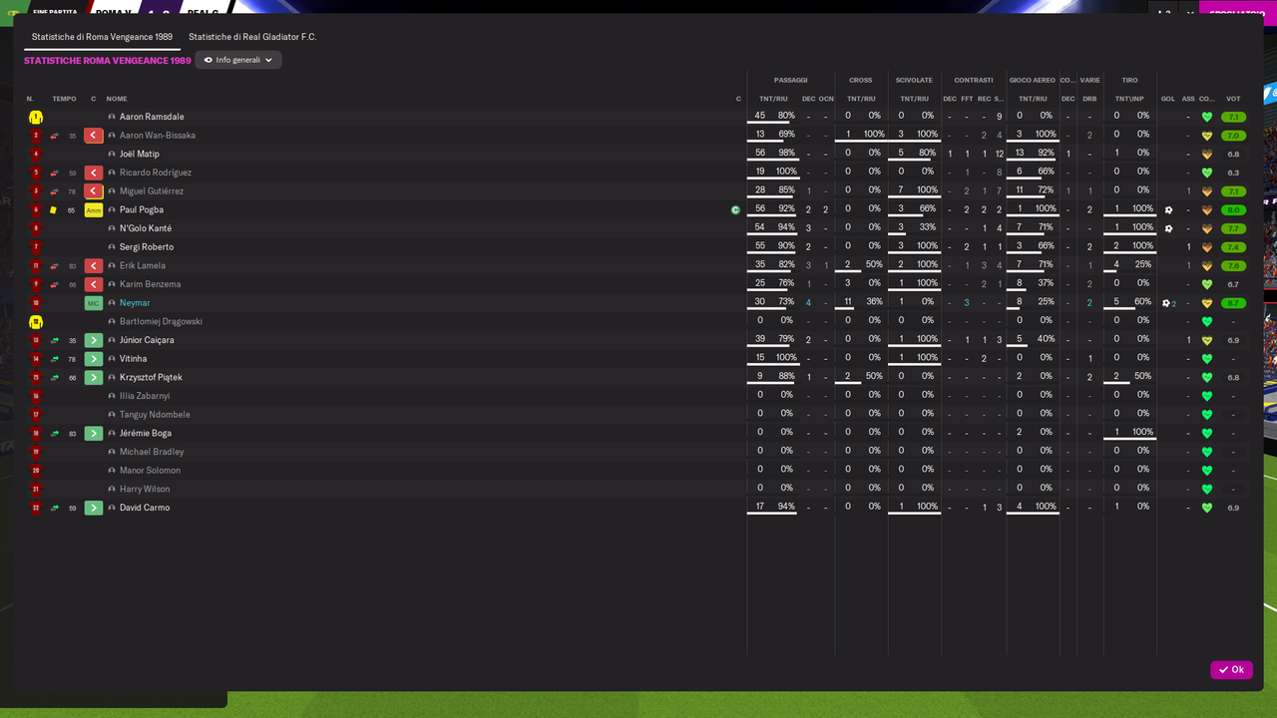Click the goal ball icon in N'Golo Kanté's row
Viewport: 1277px width, 718px height.
(1168, 228)
